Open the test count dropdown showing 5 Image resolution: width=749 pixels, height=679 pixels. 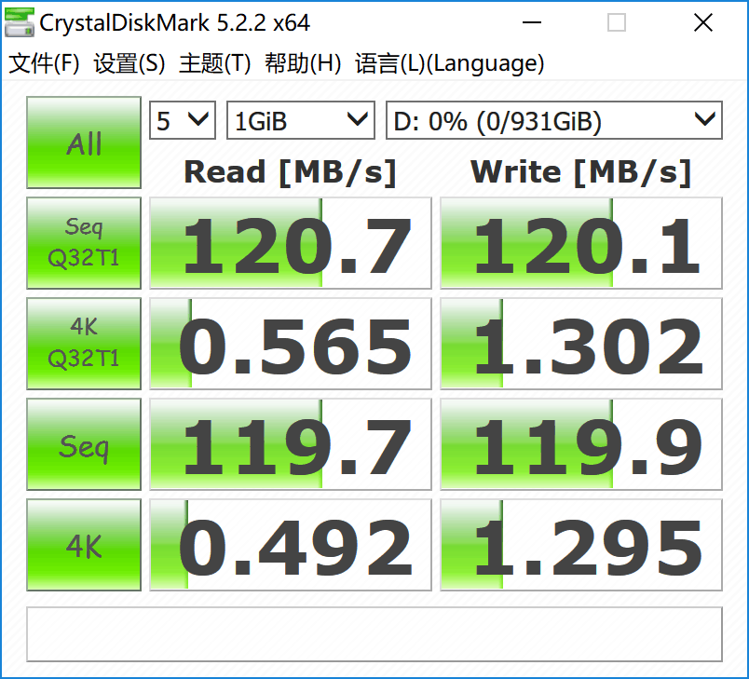pyautogui.click(x=183, y=121)
